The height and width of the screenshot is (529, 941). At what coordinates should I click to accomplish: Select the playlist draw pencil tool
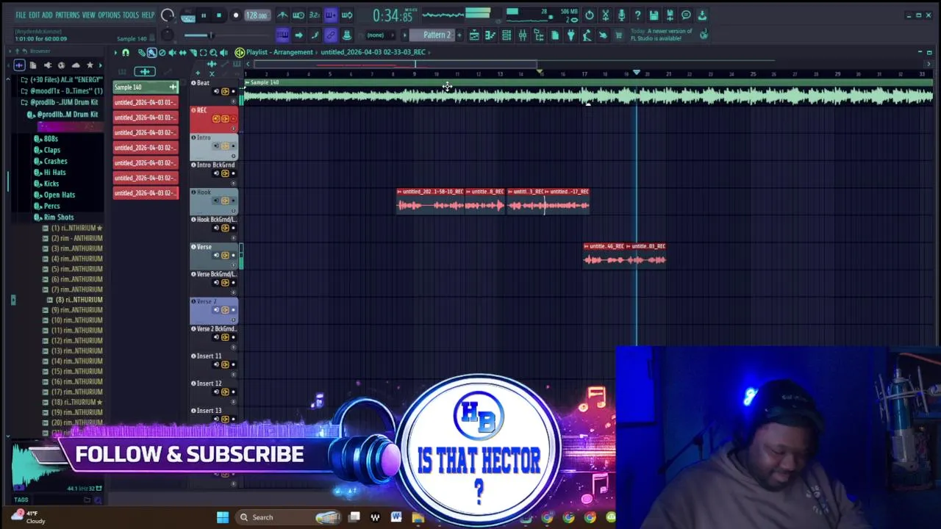(142, 52)
